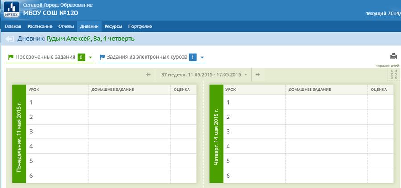This screenshot has width=401, height=188.
Task: Open the Расписание menu item
Action: (40, 27)
